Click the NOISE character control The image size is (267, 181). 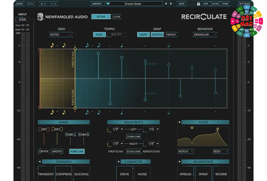(x=142, y=174)
